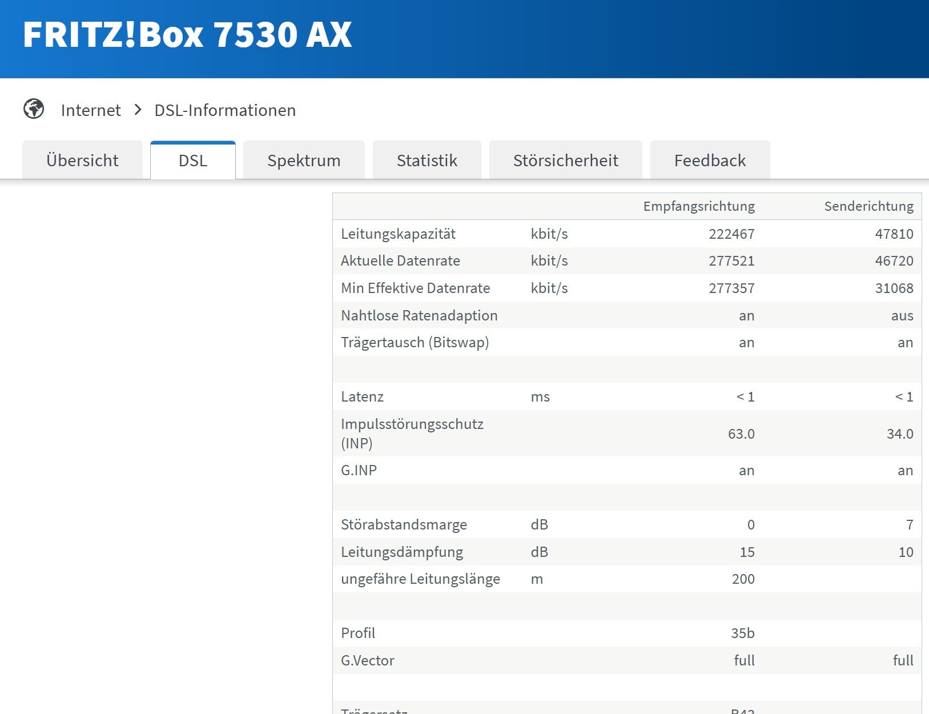Click the value 46720

(894, 260)
